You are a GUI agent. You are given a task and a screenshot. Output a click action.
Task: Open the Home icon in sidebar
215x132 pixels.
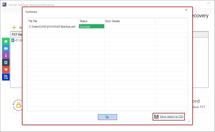pos(6,41)
